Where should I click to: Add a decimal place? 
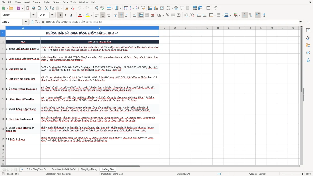click(x=186, y=15)
